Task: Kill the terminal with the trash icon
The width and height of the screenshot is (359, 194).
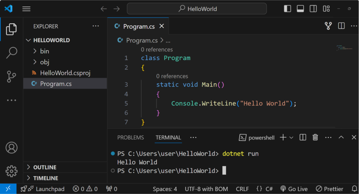Action: pyautogui.click(x=315, y=137)
